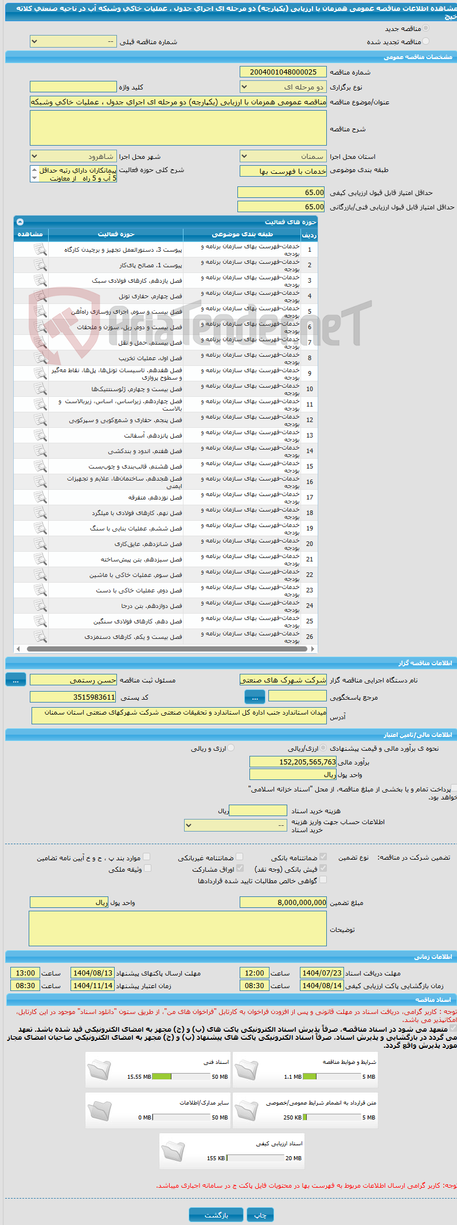Open view icon for row 2
The image size is (457, 1225).
[40, 265]
